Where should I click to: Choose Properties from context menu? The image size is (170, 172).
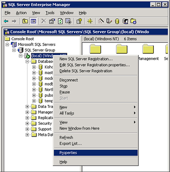point(96,153)
